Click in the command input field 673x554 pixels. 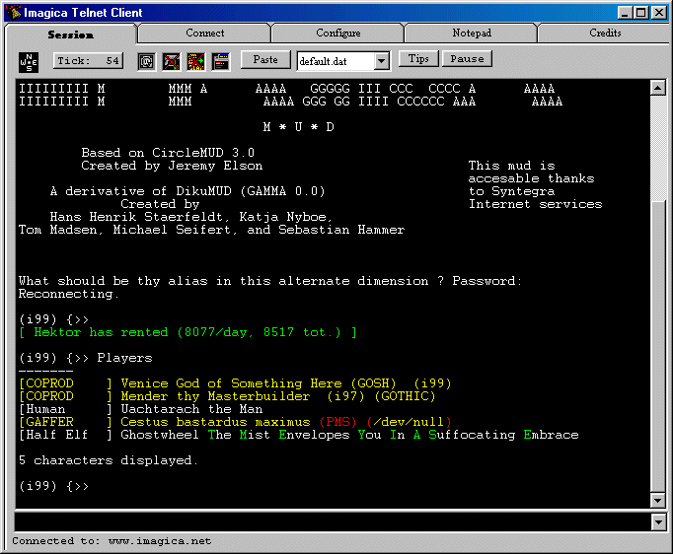click(x=331, y=521)
